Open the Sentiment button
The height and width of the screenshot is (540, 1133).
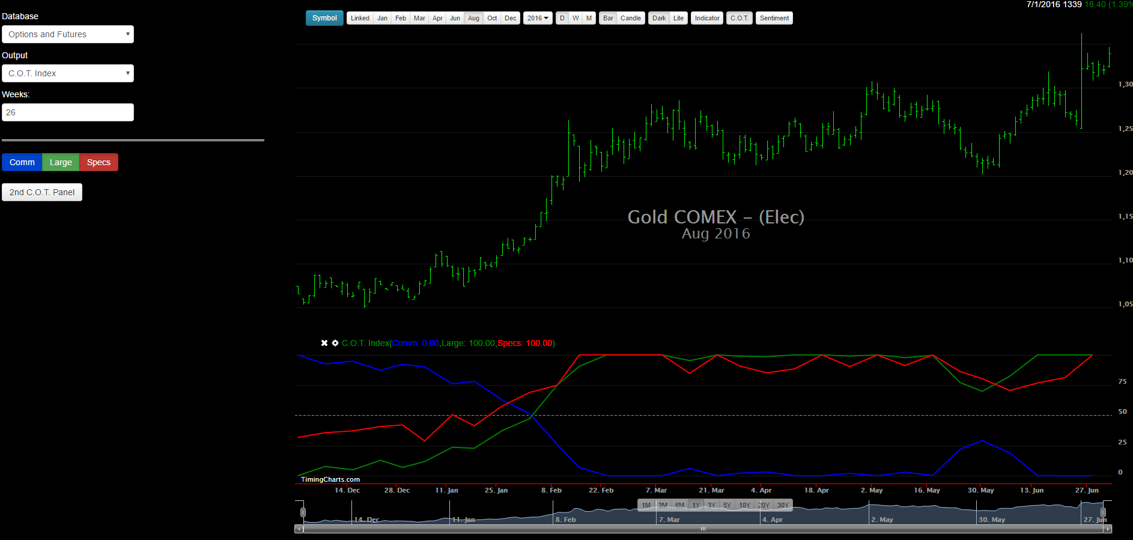[x=774, y=18]
